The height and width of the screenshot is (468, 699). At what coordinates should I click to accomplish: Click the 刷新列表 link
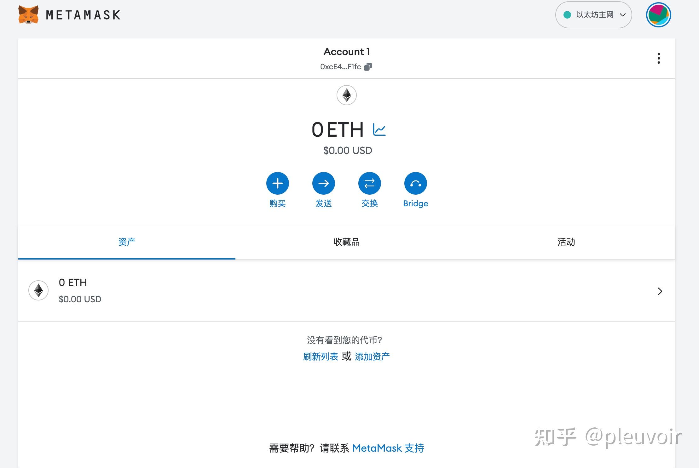point(321,357)
